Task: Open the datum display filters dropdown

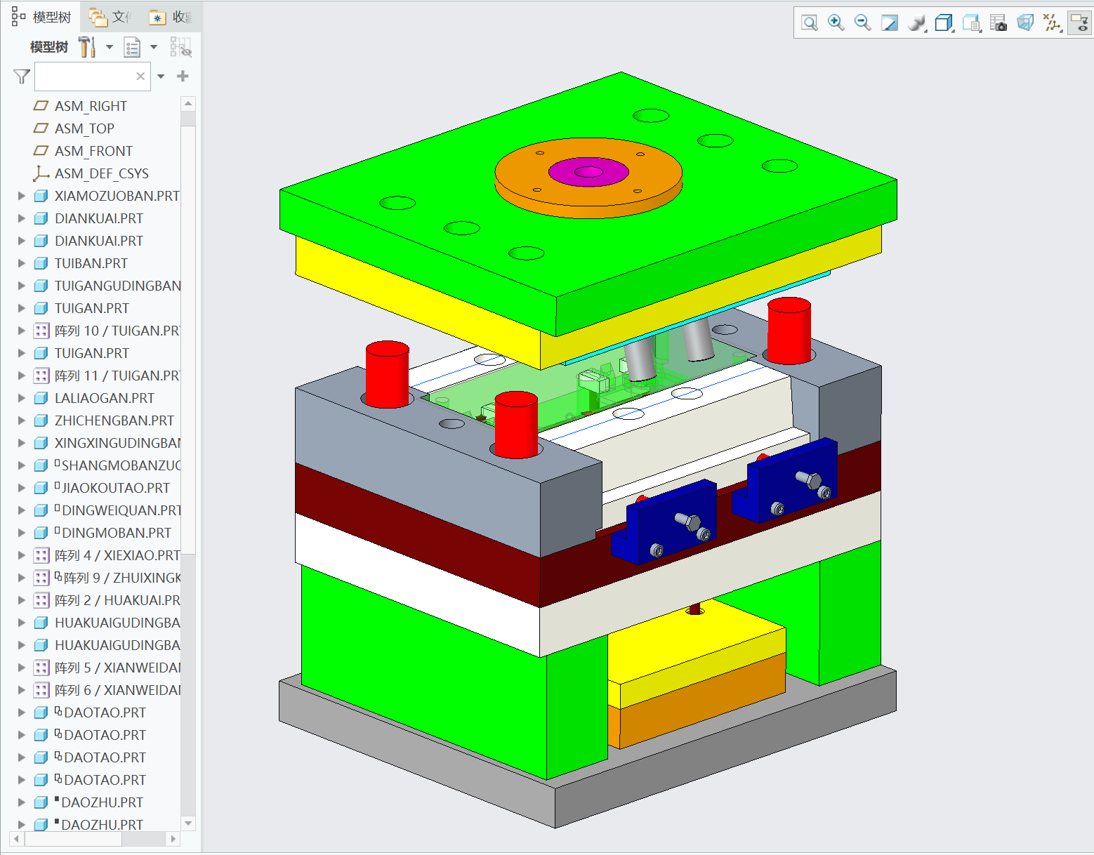Action: 1052,23
